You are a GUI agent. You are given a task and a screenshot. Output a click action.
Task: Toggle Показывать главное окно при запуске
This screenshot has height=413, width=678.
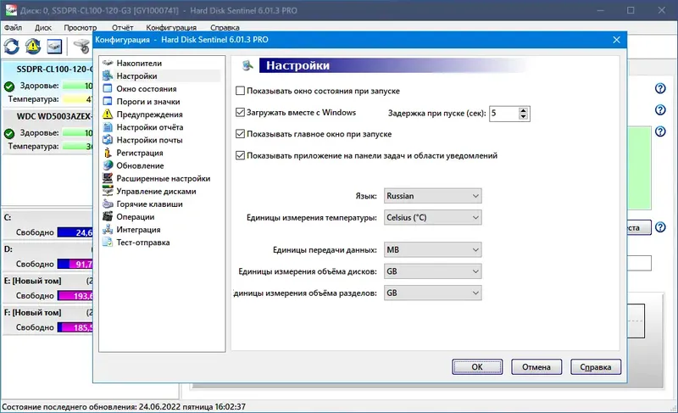pos(240,134)
